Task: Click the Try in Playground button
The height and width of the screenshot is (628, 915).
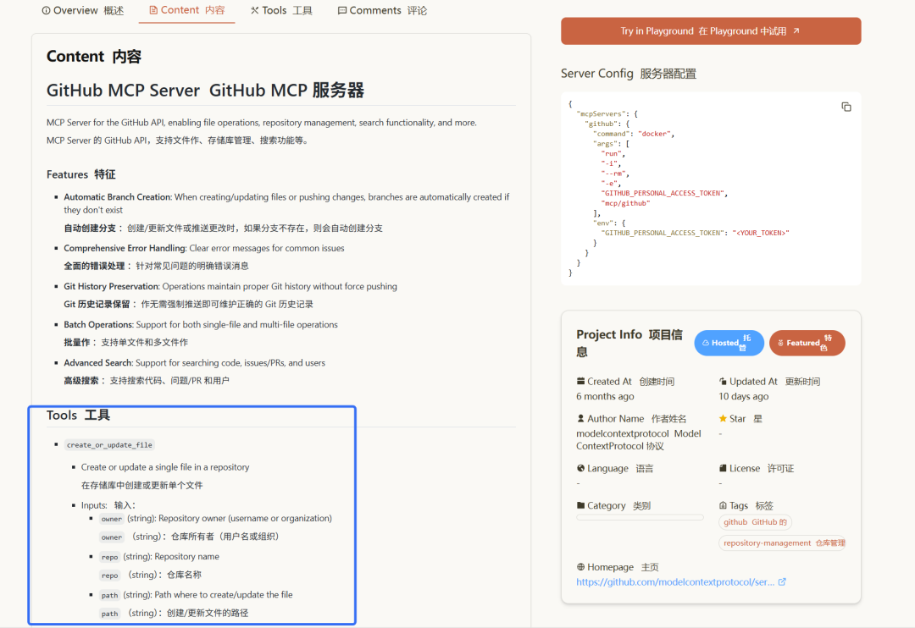Action: (x=710, y=30)
